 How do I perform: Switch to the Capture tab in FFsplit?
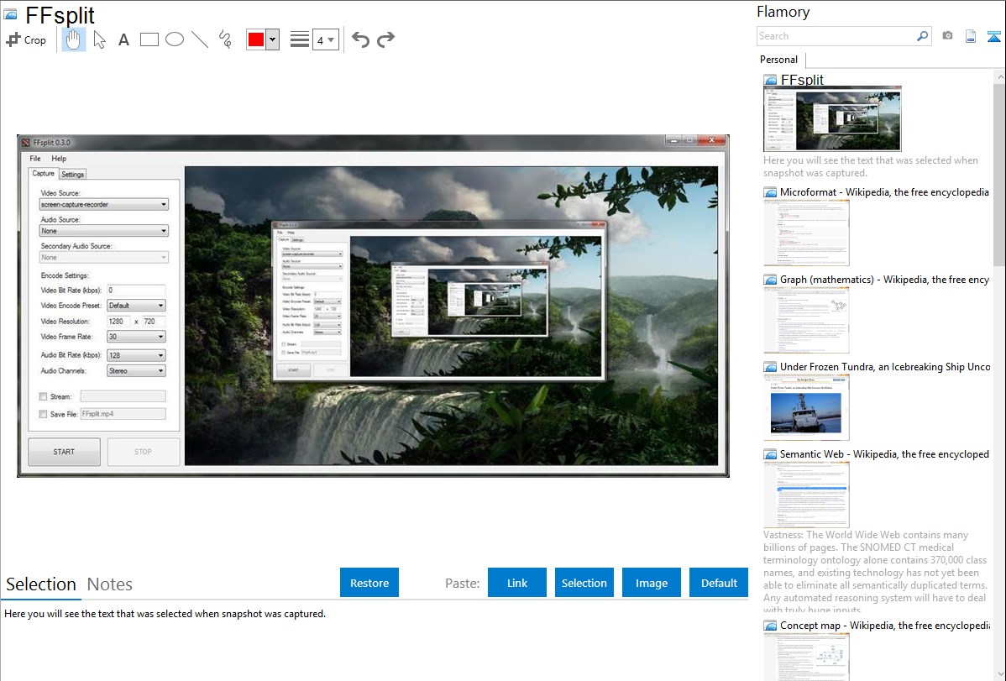point(43,173)
